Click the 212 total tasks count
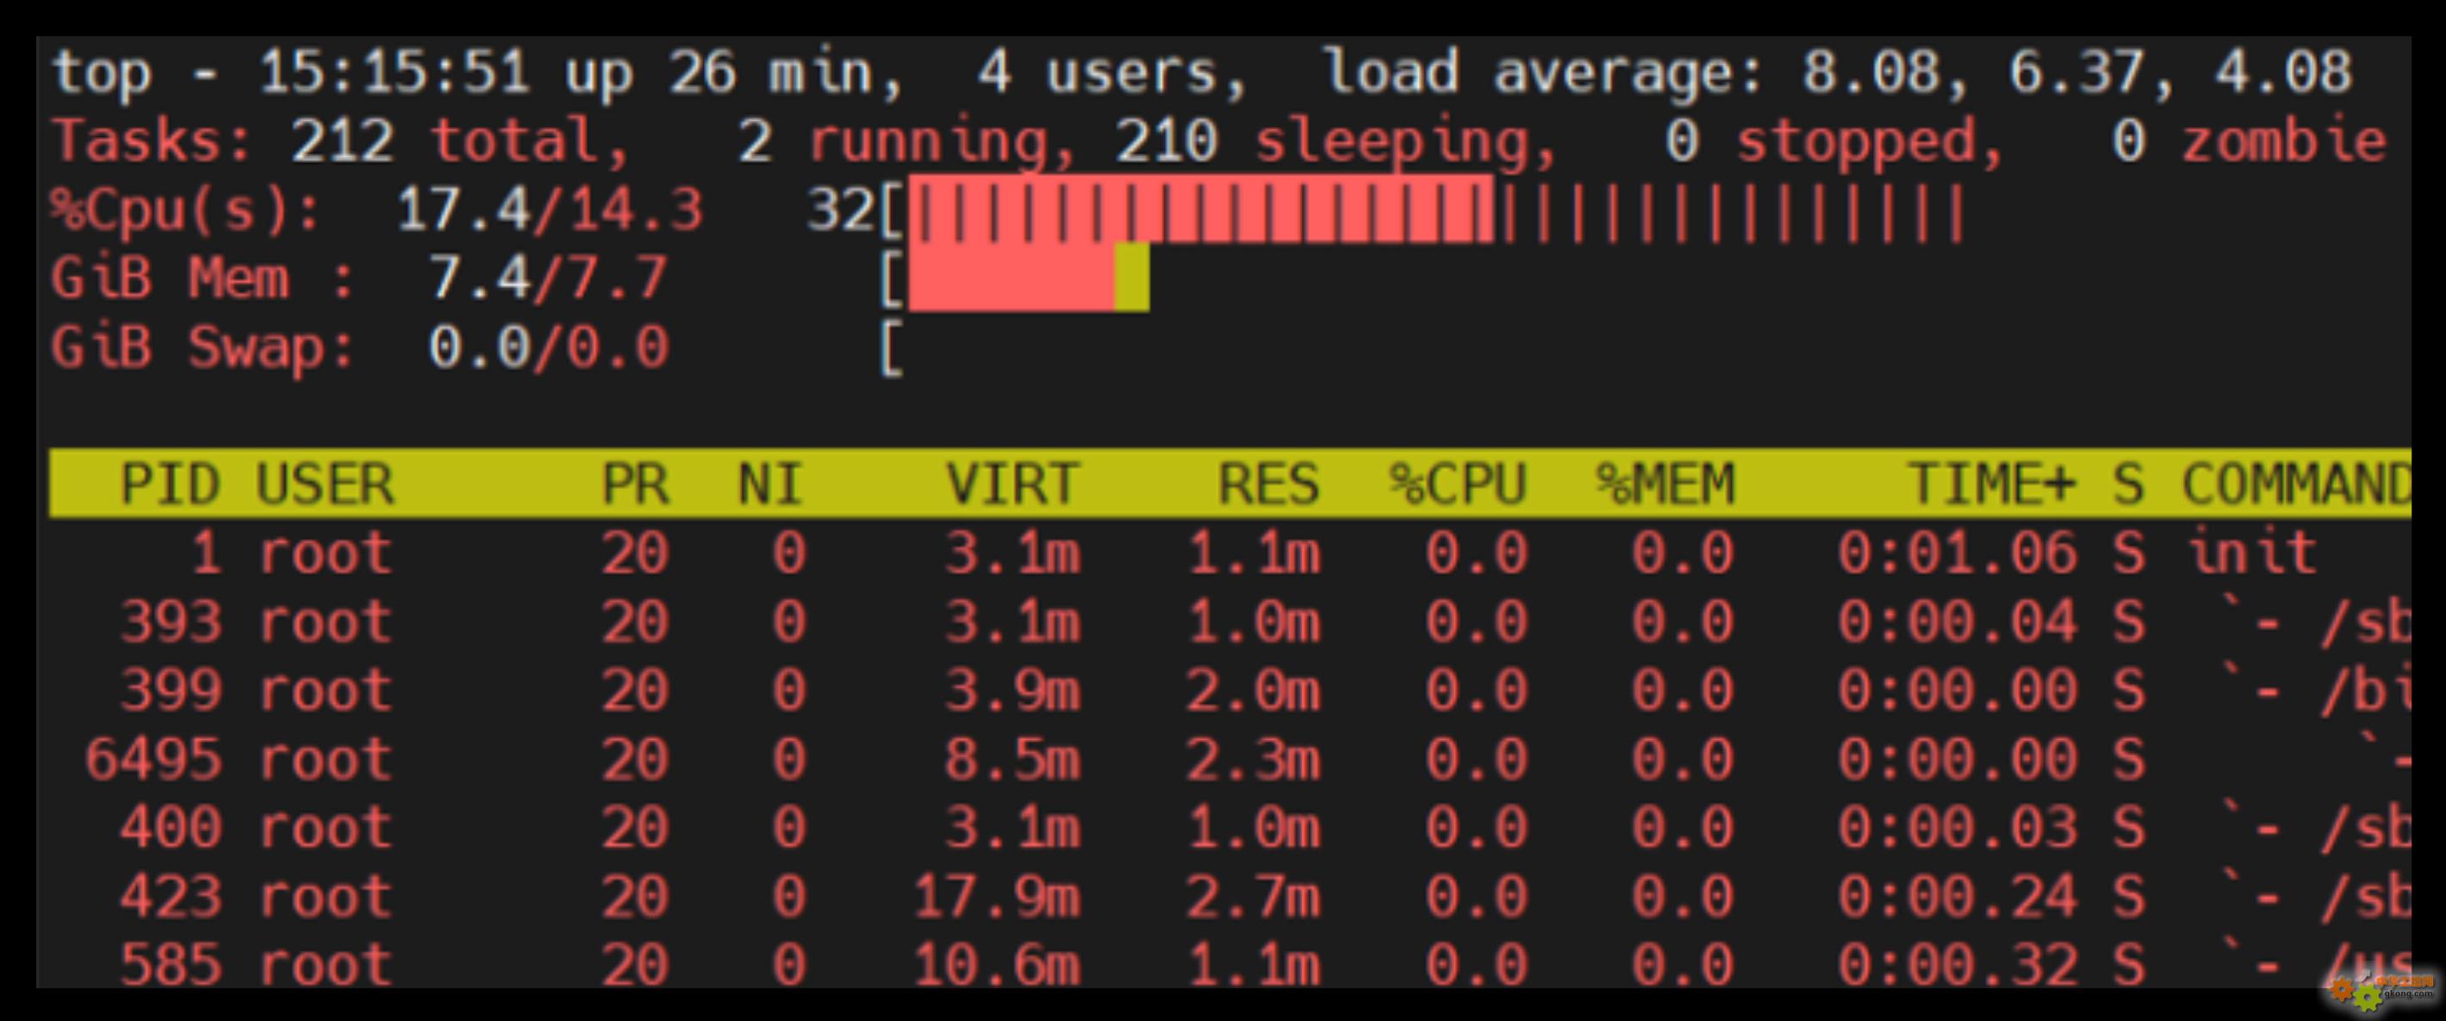 pos(342,141)
